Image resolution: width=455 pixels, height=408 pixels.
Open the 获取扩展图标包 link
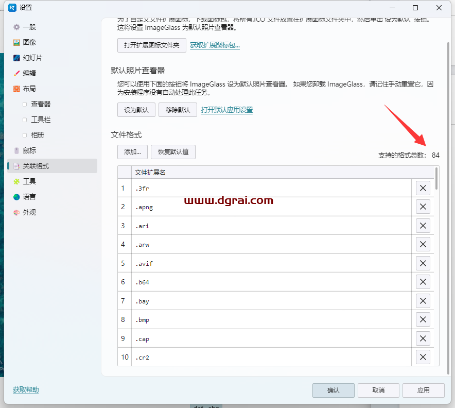click(215, 45)
